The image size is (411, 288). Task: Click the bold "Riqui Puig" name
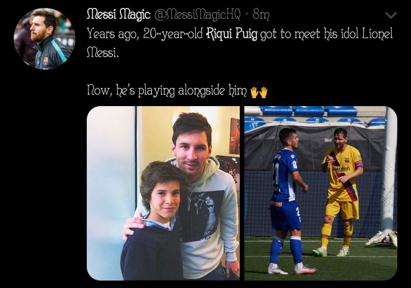click(x=232, y=34)
